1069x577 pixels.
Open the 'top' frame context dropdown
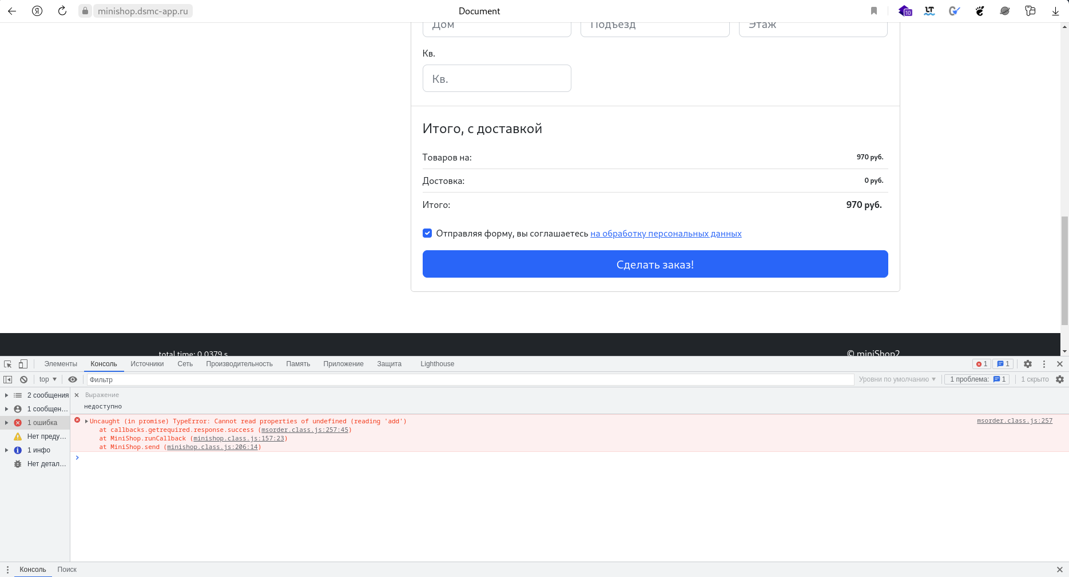pyautogui.click(x=46, y=379)
